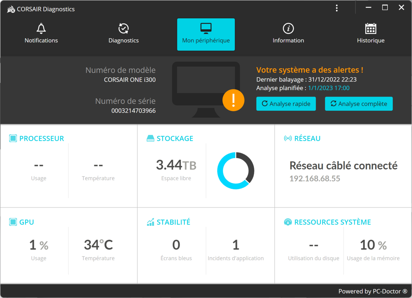Click the 'Dernier balayage' date line
The height and width of the screenshot is (298, 412).
307,80
